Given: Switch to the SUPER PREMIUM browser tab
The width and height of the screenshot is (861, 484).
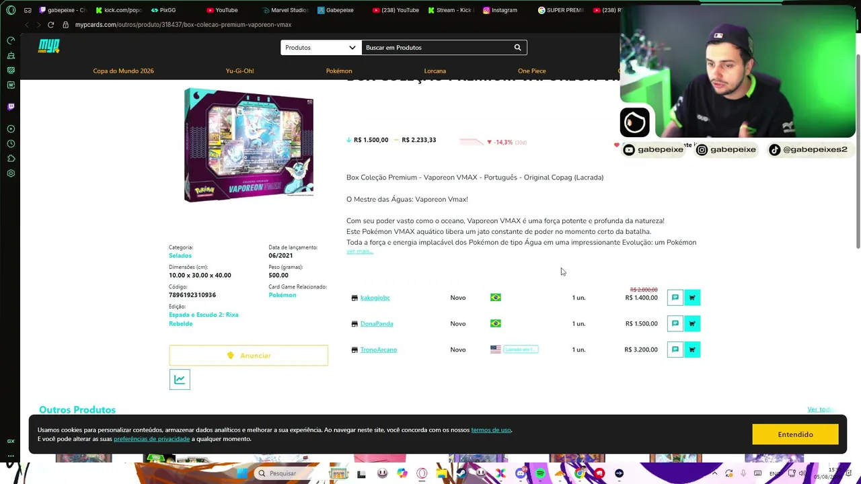Looking at the screenshot, I should (x=560, y=10).
